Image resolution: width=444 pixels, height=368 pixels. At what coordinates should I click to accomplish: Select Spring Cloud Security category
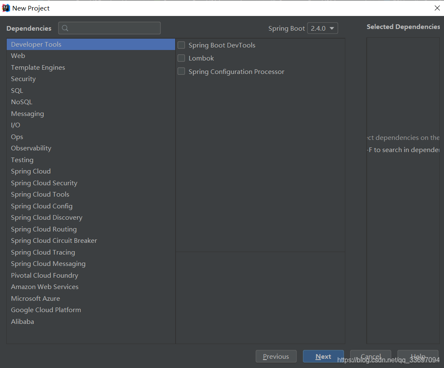91,183
